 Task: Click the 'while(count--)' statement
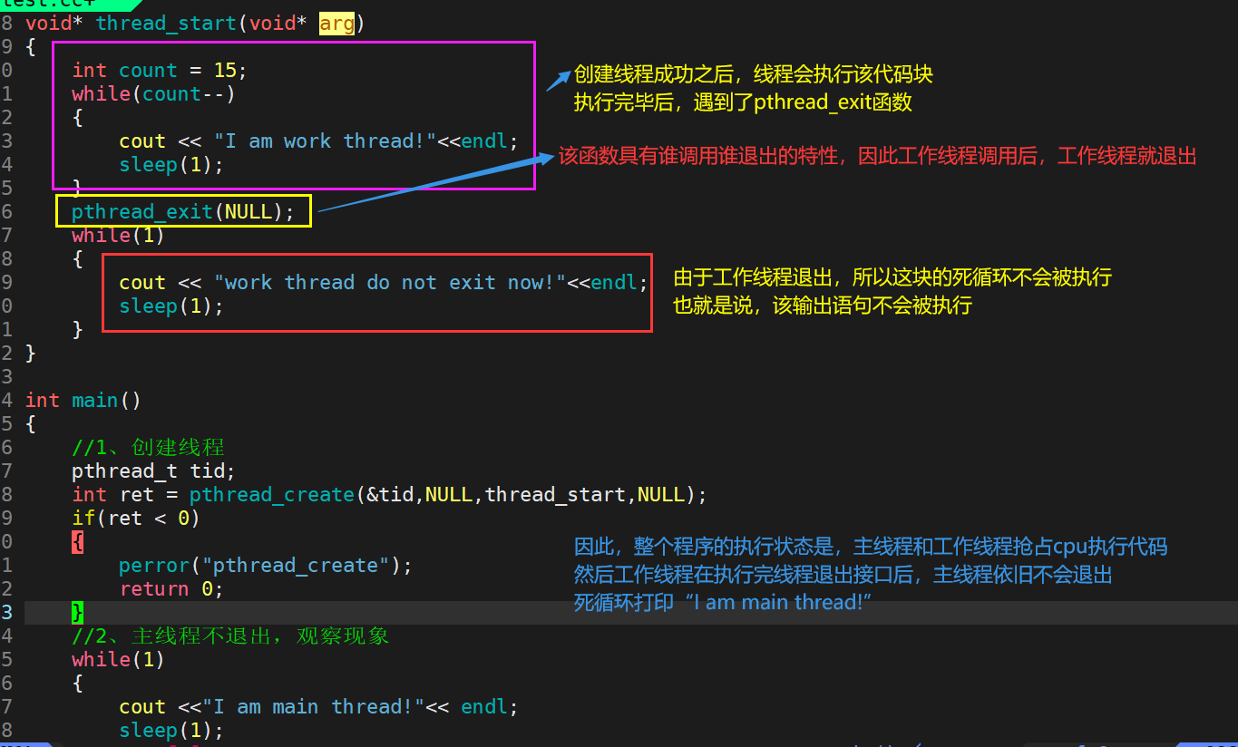tap(154, 93)
